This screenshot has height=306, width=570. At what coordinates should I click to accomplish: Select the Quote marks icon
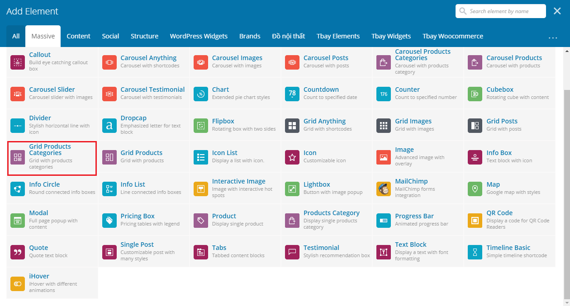(x=18, y=252)
